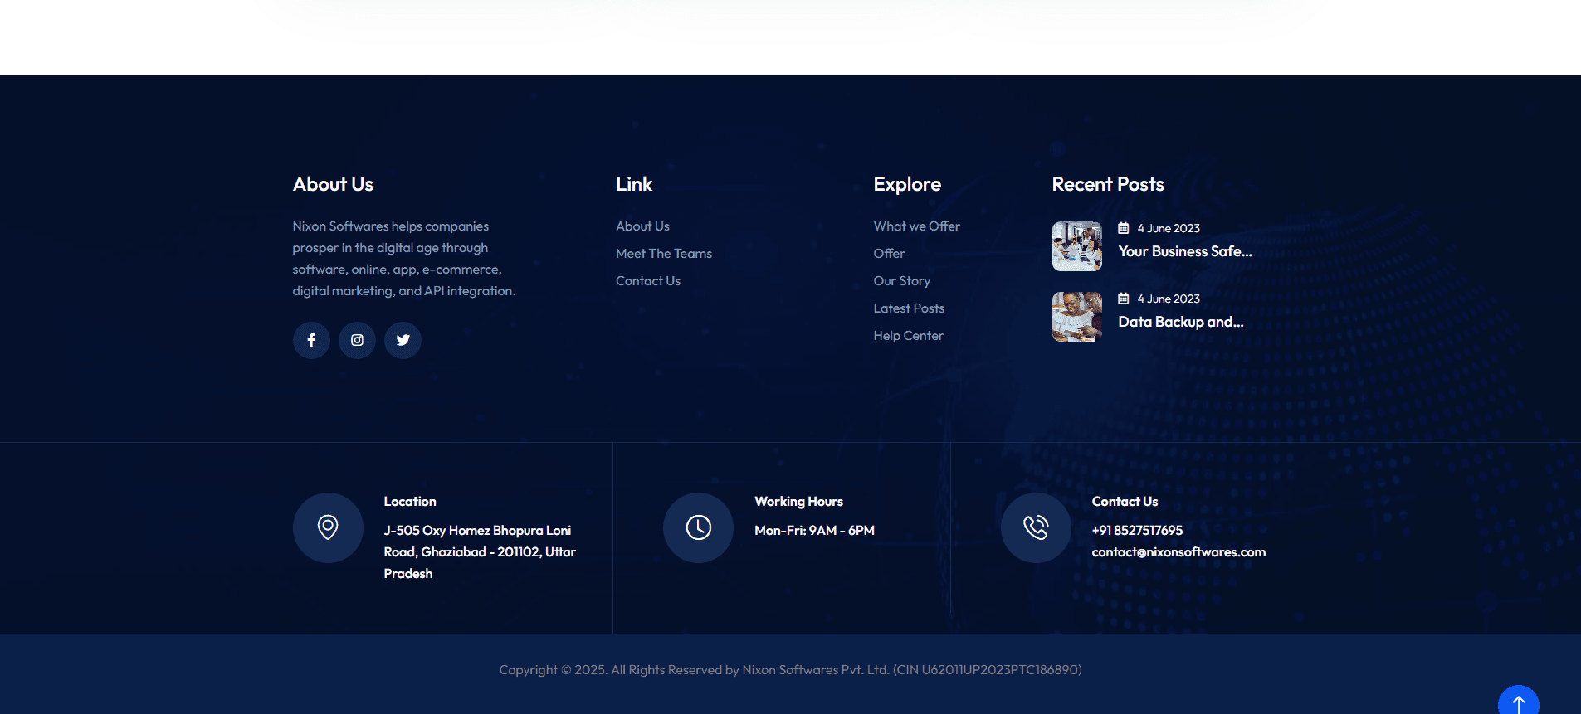Open the Instagram social icon
This screenshot has width=1581, height=714.
pos(357,340)
